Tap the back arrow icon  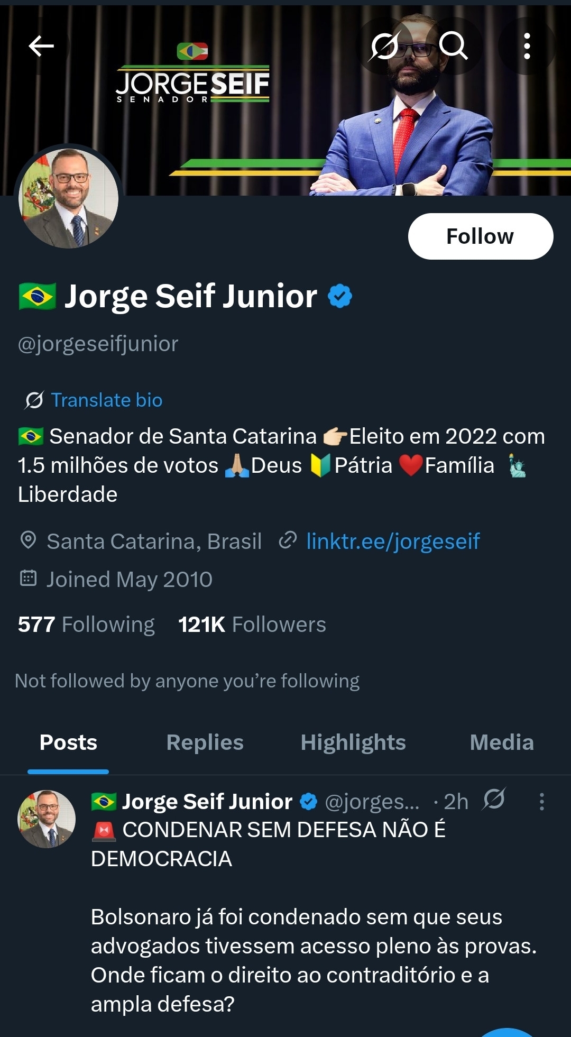[x=41, y=46]
